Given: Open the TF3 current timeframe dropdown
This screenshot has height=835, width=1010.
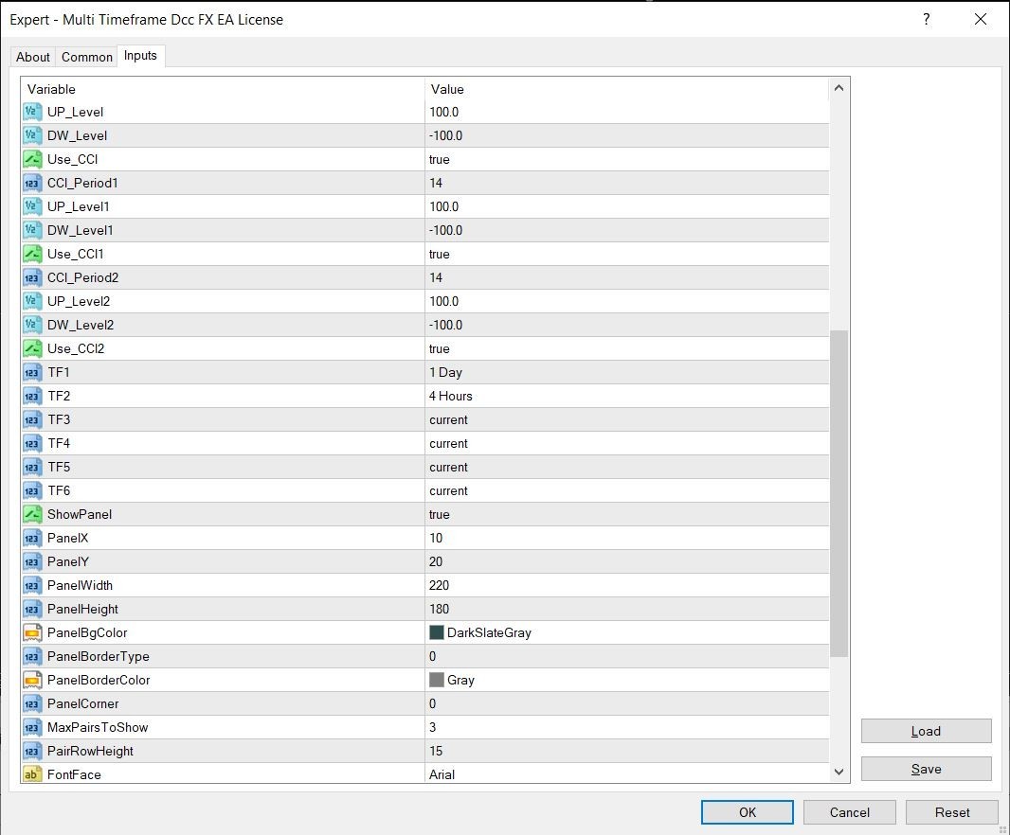Looking at the screenshot, I should click(626, 419).
